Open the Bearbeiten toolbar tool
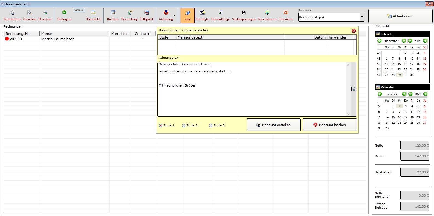The height and width of the screenshot is (216, 434). [12, 16]
